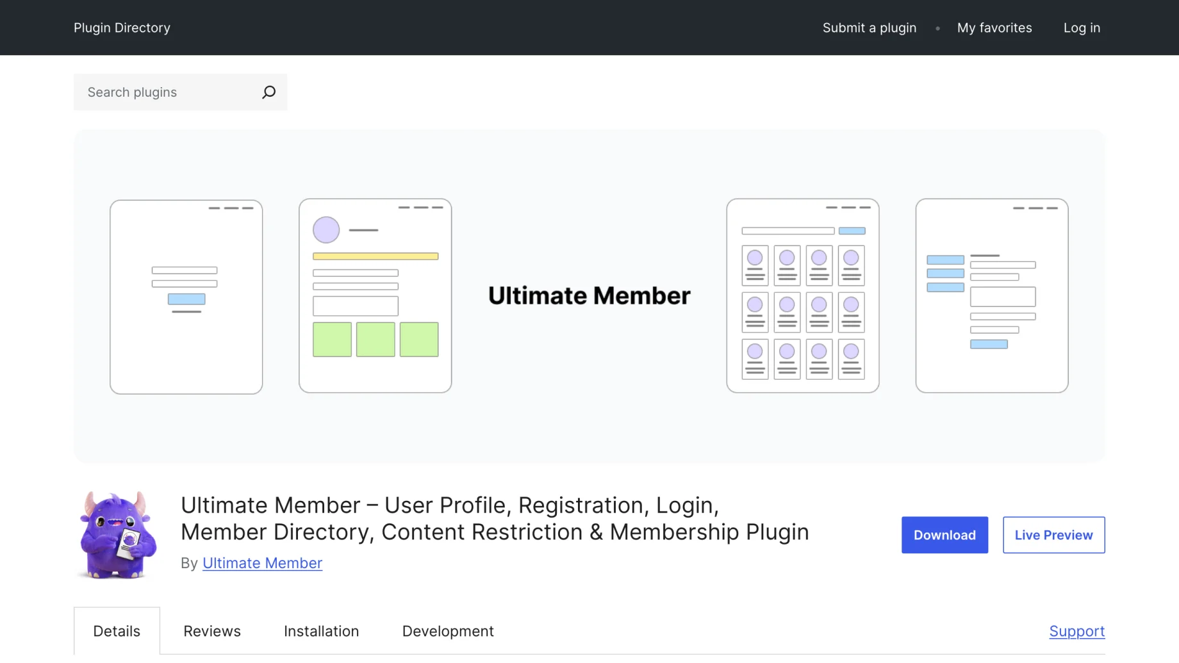
Task: Click Log in link
Action: (1082, 28)
